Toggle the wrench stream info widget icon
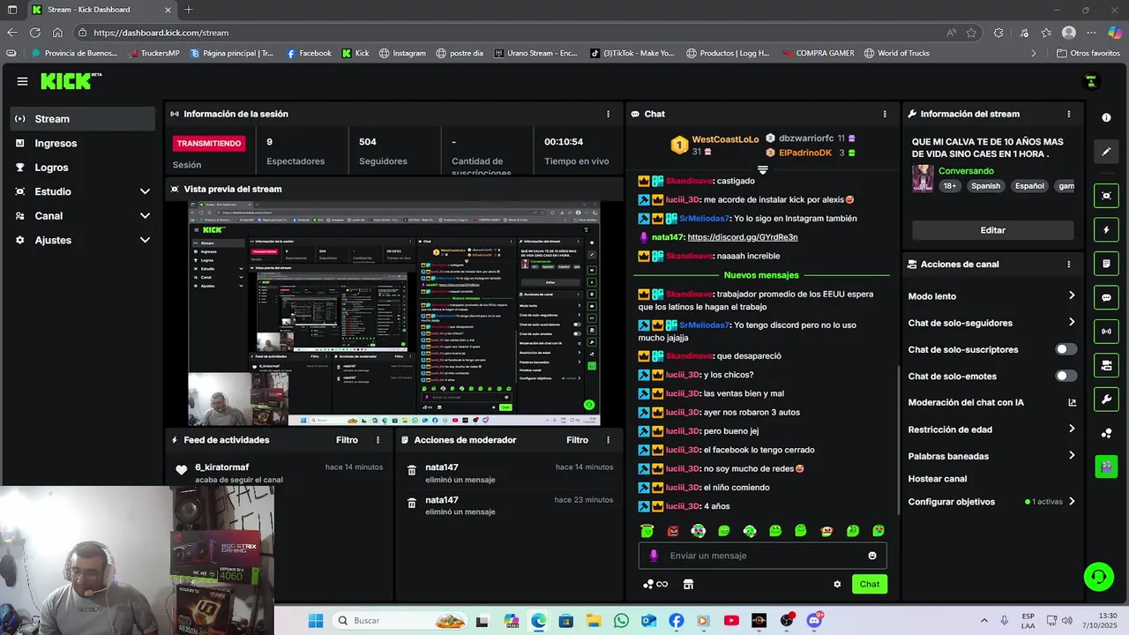1129x635 pixels. pyautogui.click(x=1106, y=400)
